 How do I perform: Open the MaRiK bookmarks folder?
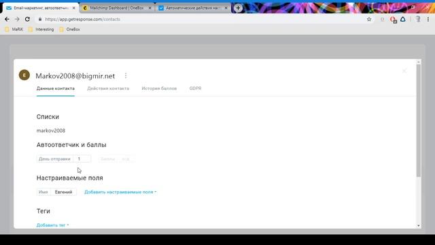click(x=14, y=29)
